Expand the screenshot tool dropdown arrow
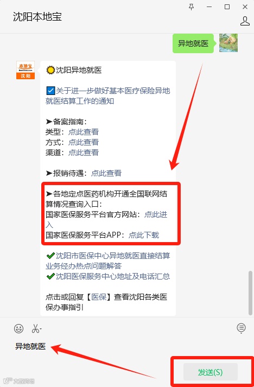This screenshot has width=254, height=387. 41,329
